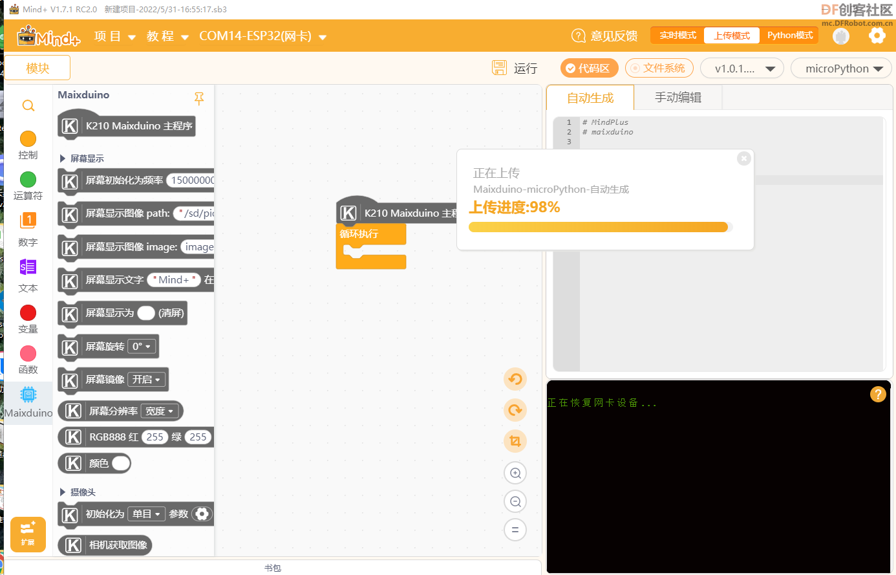Select the 数字 category icon

click(28, 221)
